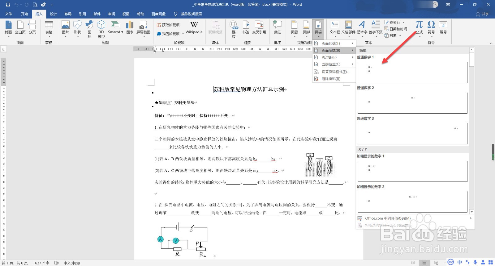Collapse the ribbon with chevron

click(491, 44)
